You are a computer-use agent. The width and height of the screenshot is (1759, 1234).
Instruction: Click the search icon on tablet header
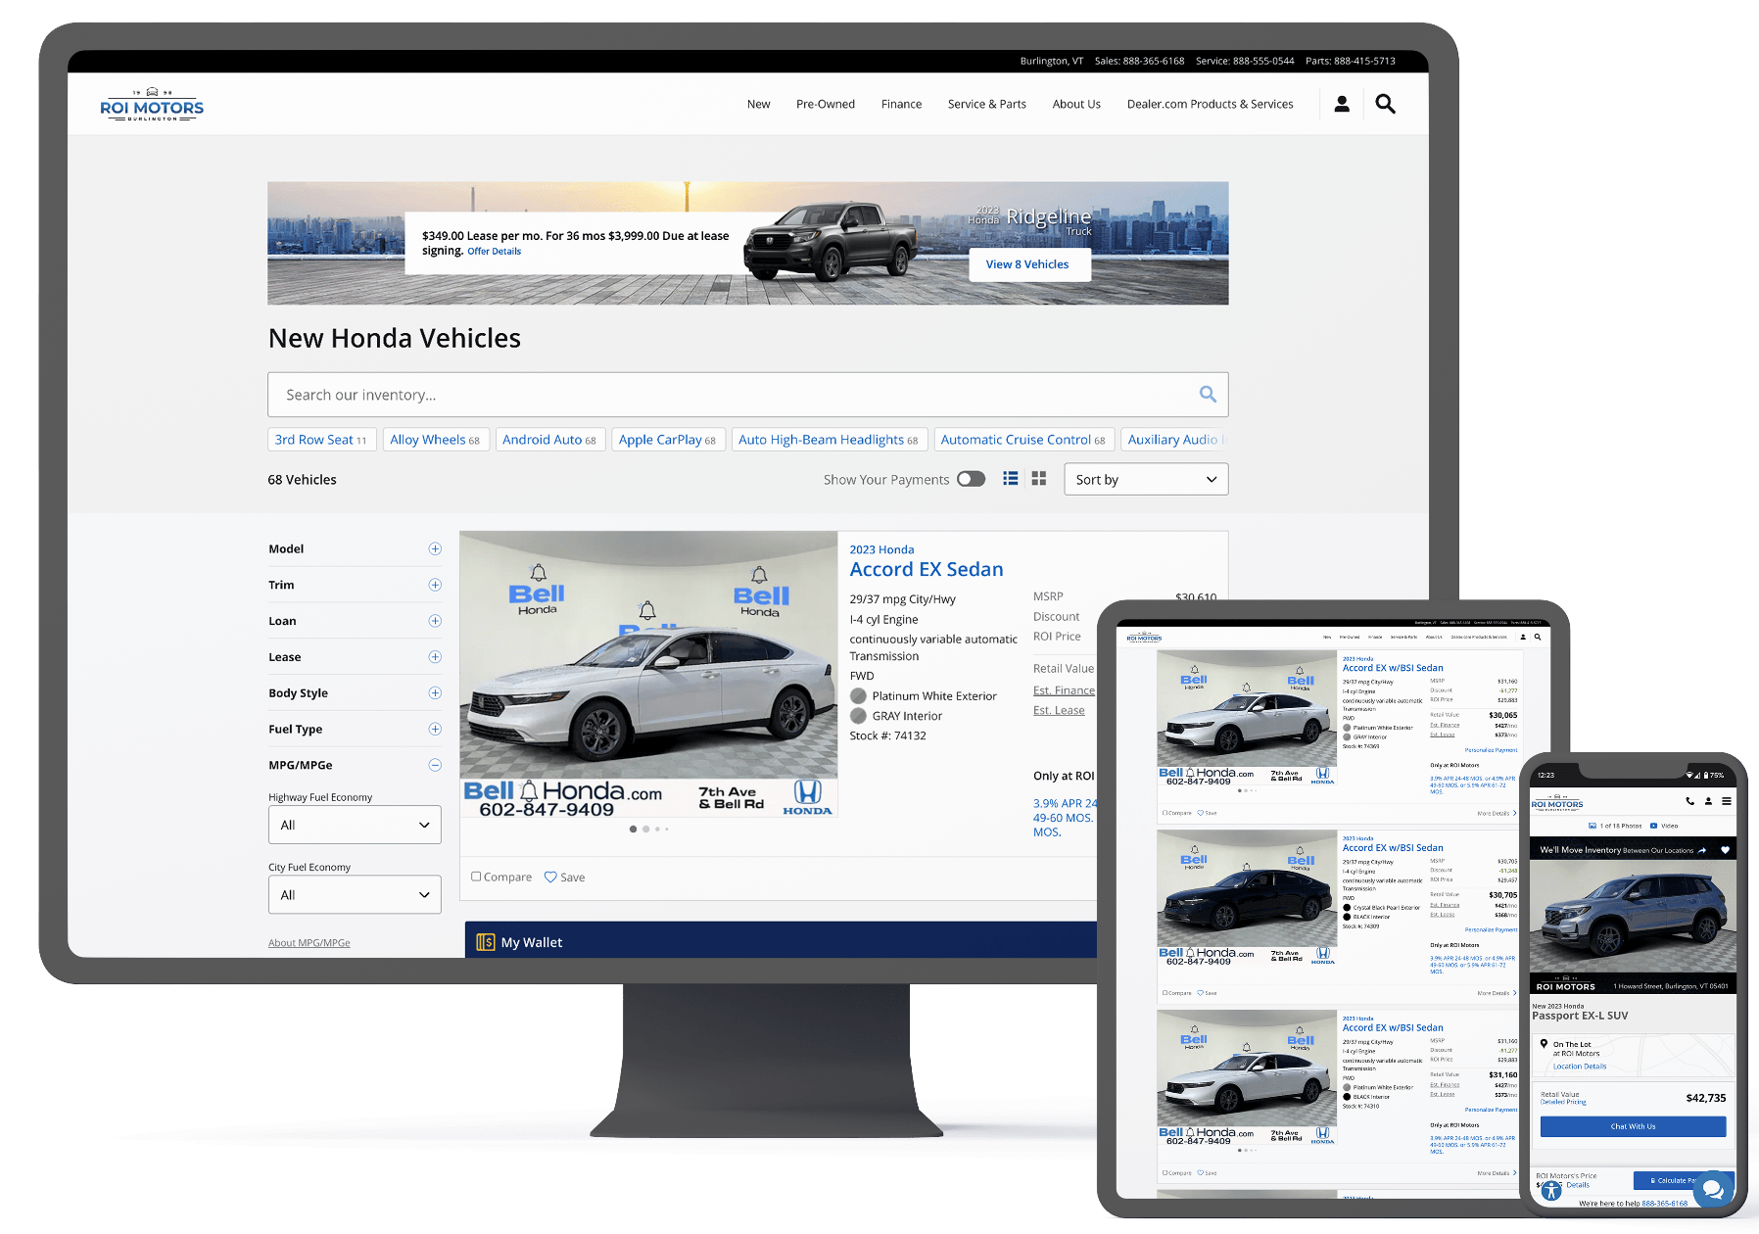point(1538,637)
